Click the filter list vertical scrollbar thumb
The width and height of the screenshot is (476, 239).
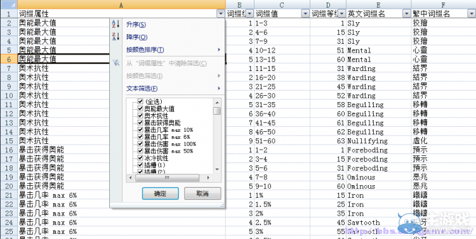[x=217, y=111]
